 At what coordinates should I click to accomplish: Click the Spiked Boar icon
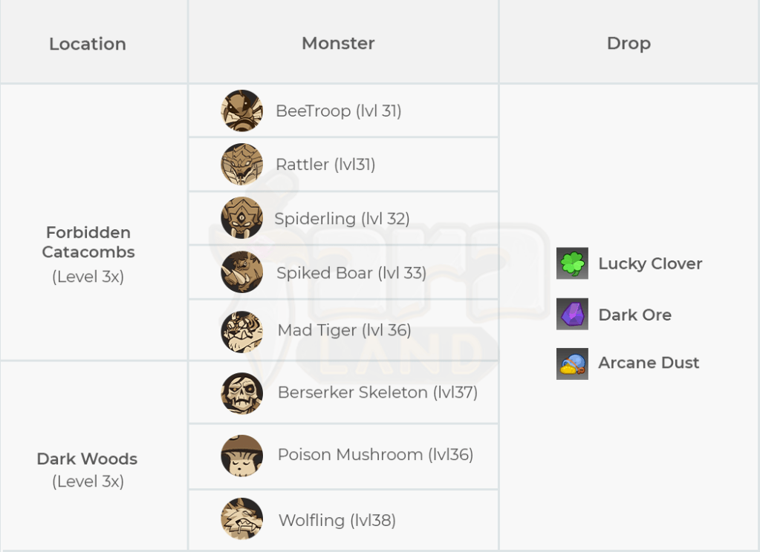[241, 272]
